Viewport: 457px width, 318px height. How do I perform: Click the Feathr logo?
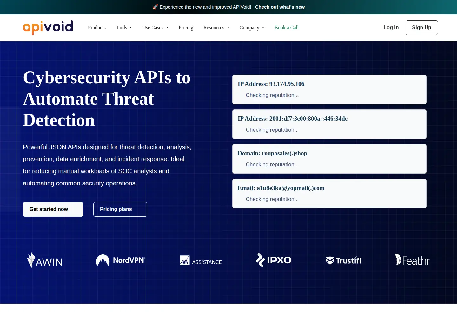413,260
